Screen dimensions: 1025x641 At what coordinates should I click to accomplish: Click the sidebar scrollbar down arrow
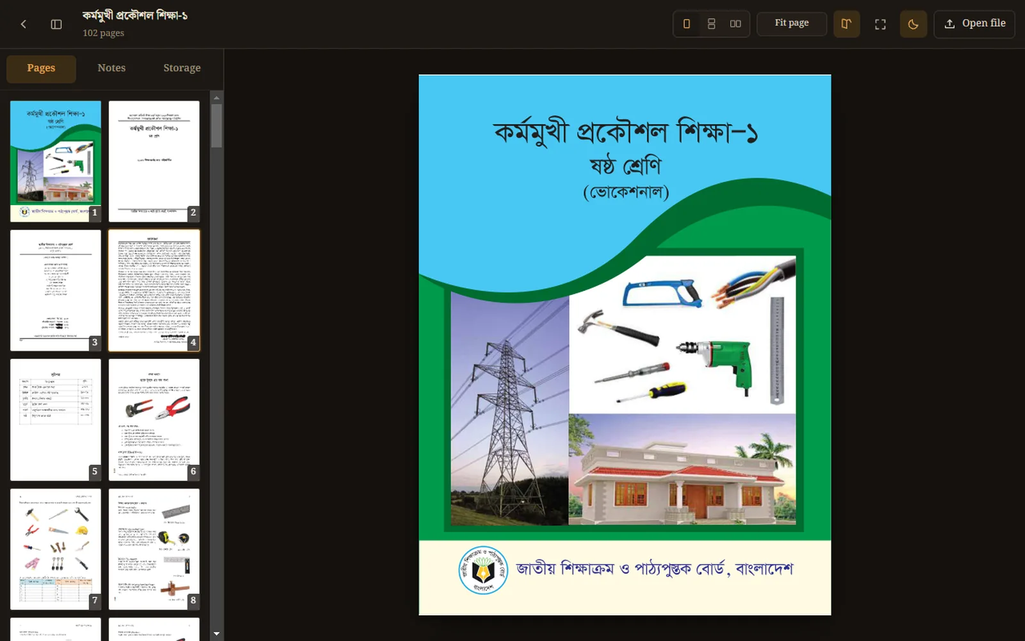tap(217, 633)
